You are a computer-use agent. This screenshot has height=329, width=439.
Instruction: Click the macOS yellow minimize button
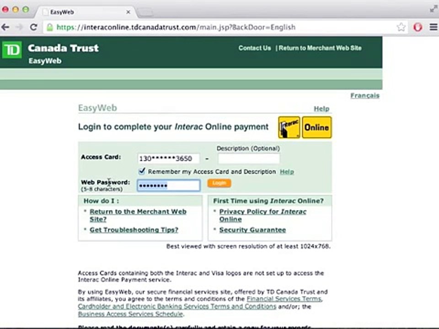point(16,10)
